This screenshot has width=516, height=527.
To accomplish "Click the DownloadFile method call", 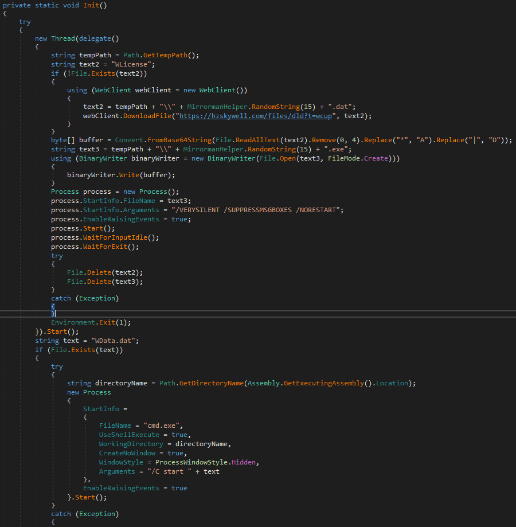I will pos(147,116).
